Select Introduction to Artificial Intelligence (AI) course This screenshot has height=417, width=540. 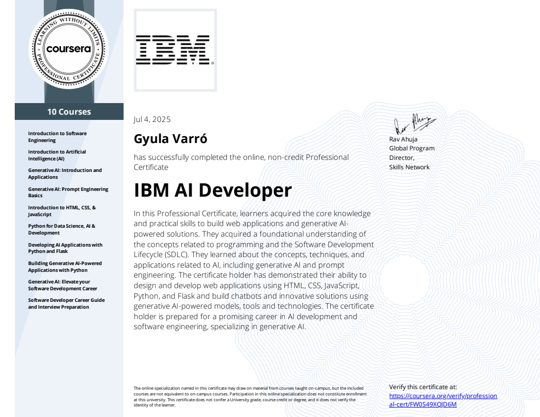(x=57, y=155)
